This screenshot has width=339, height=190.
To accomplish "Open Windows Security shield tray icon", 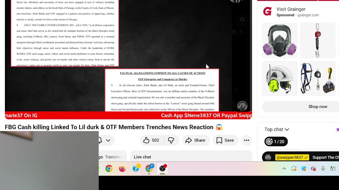I will (x=304, y=169).
